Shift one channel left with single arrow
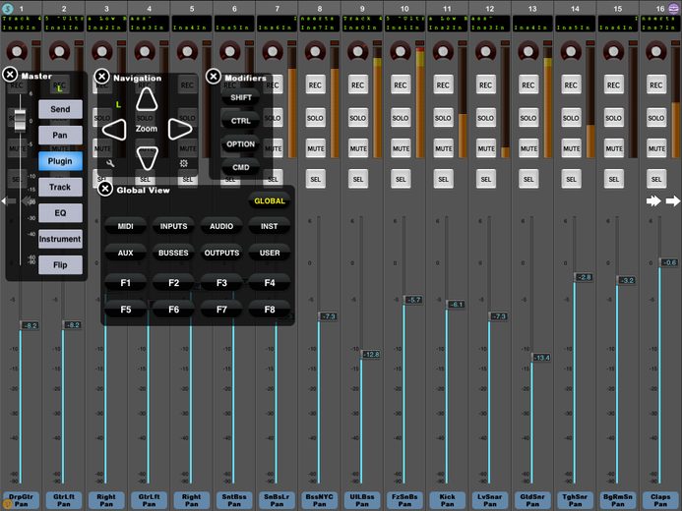The image size is (682, 511). click(x=9, y=201)
